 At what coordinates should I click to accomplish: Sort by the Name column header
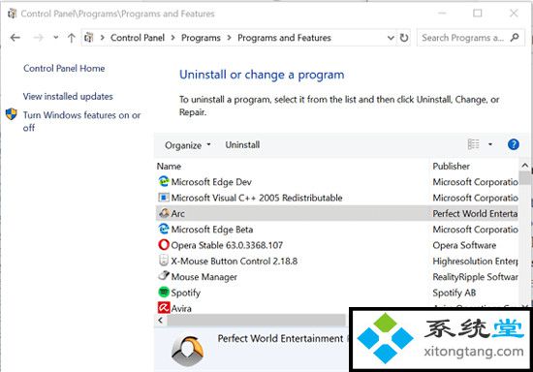(x=169, y=166)
